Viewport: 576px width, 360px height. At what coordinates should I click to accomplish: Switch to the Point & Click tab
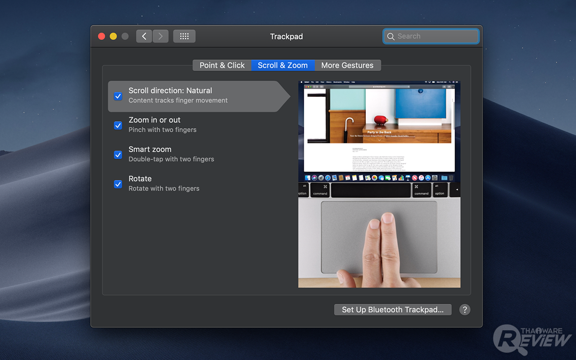pyautogui.click(x=222, y=65)
